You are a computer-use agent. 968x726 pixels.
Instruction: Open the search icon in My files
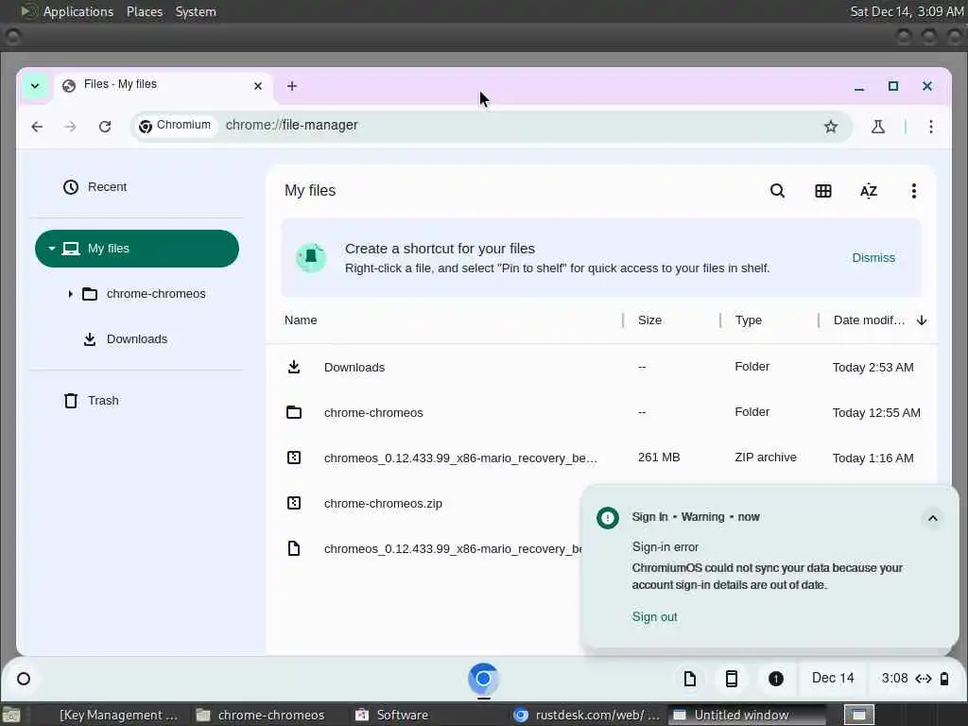coord(777,191)
